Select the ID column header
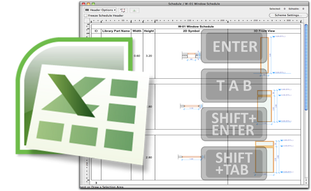This screenshot has width=311, height=191. pos(96,31)
